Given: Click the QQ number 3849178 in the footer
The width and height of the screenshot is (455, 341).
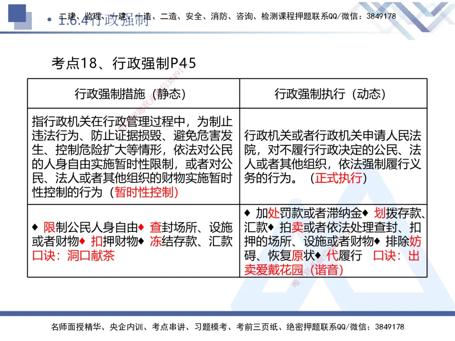Looking at the screenshot, I should click(389, 327).
